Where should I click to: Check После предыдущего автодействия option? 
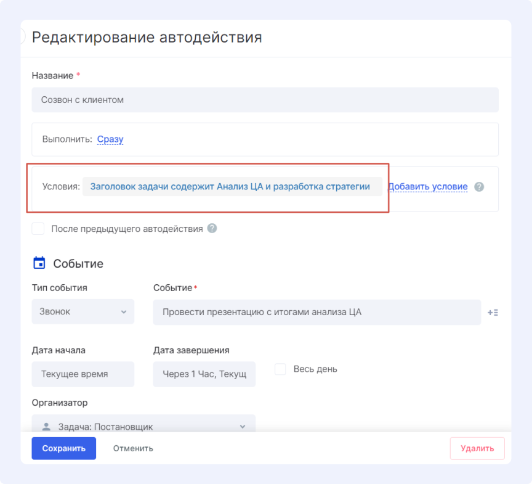38,228
